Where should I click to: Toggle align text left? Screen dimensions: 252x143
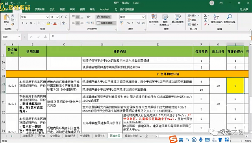[x=73, y=23]
